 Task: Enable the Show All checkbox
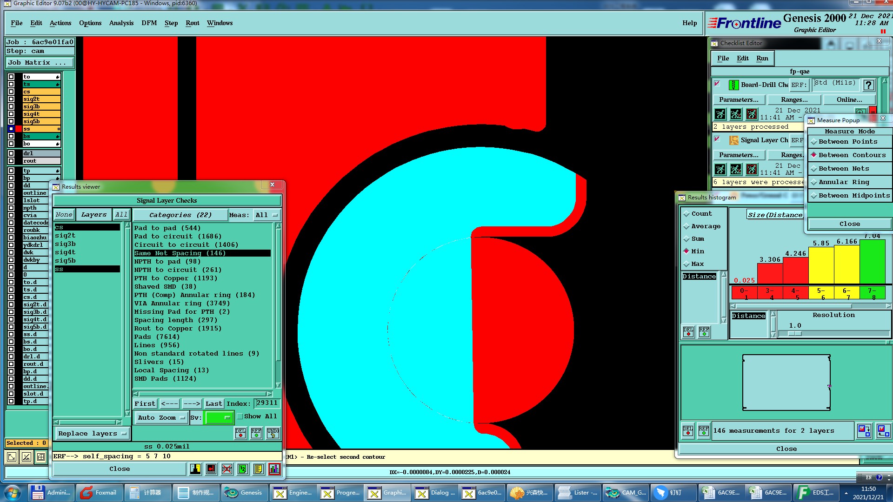click(x=240, y=416)
